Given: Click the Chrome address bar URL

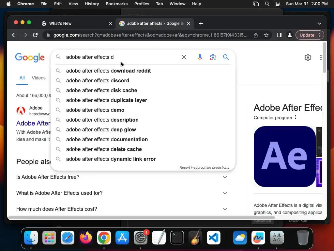Looking at the screenshot, I should click(x=150, y=35).
